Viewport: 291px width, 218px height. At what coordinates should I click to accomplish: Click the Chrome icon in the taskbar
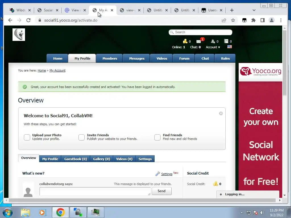60,212
